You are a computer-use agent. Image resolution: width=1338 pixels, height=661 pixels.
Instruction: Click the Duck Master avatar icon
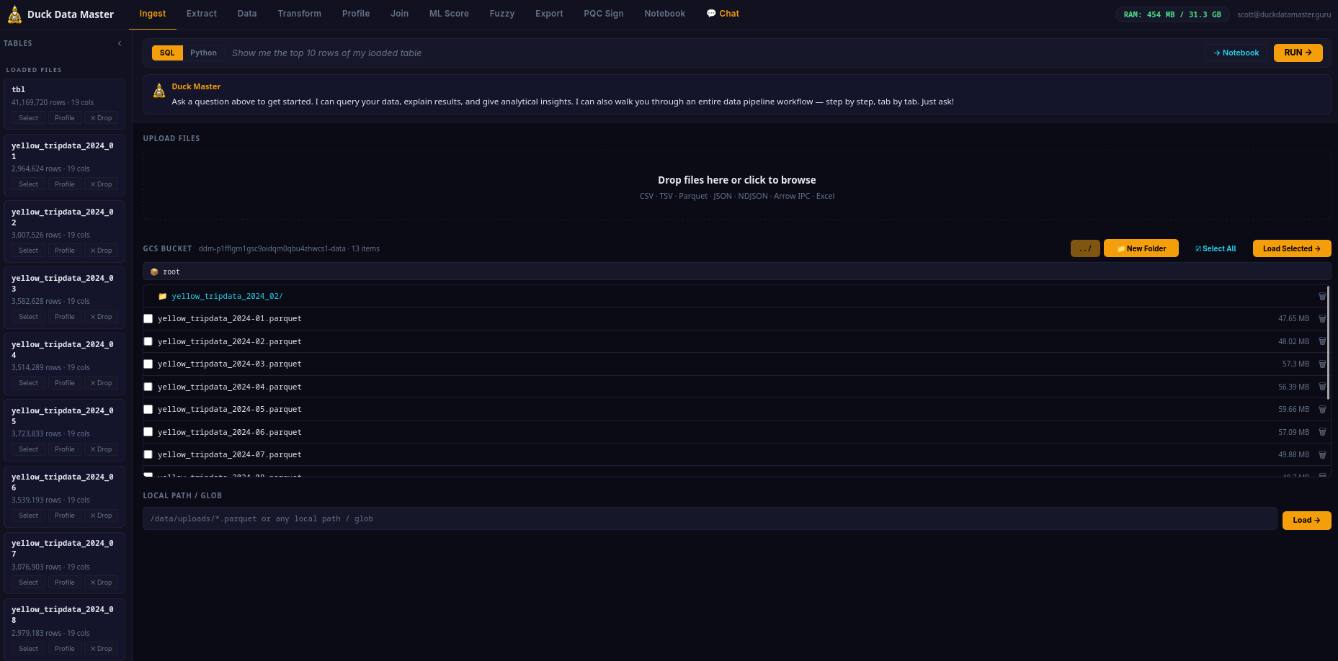pyautogui.click(x=159, y=91)
